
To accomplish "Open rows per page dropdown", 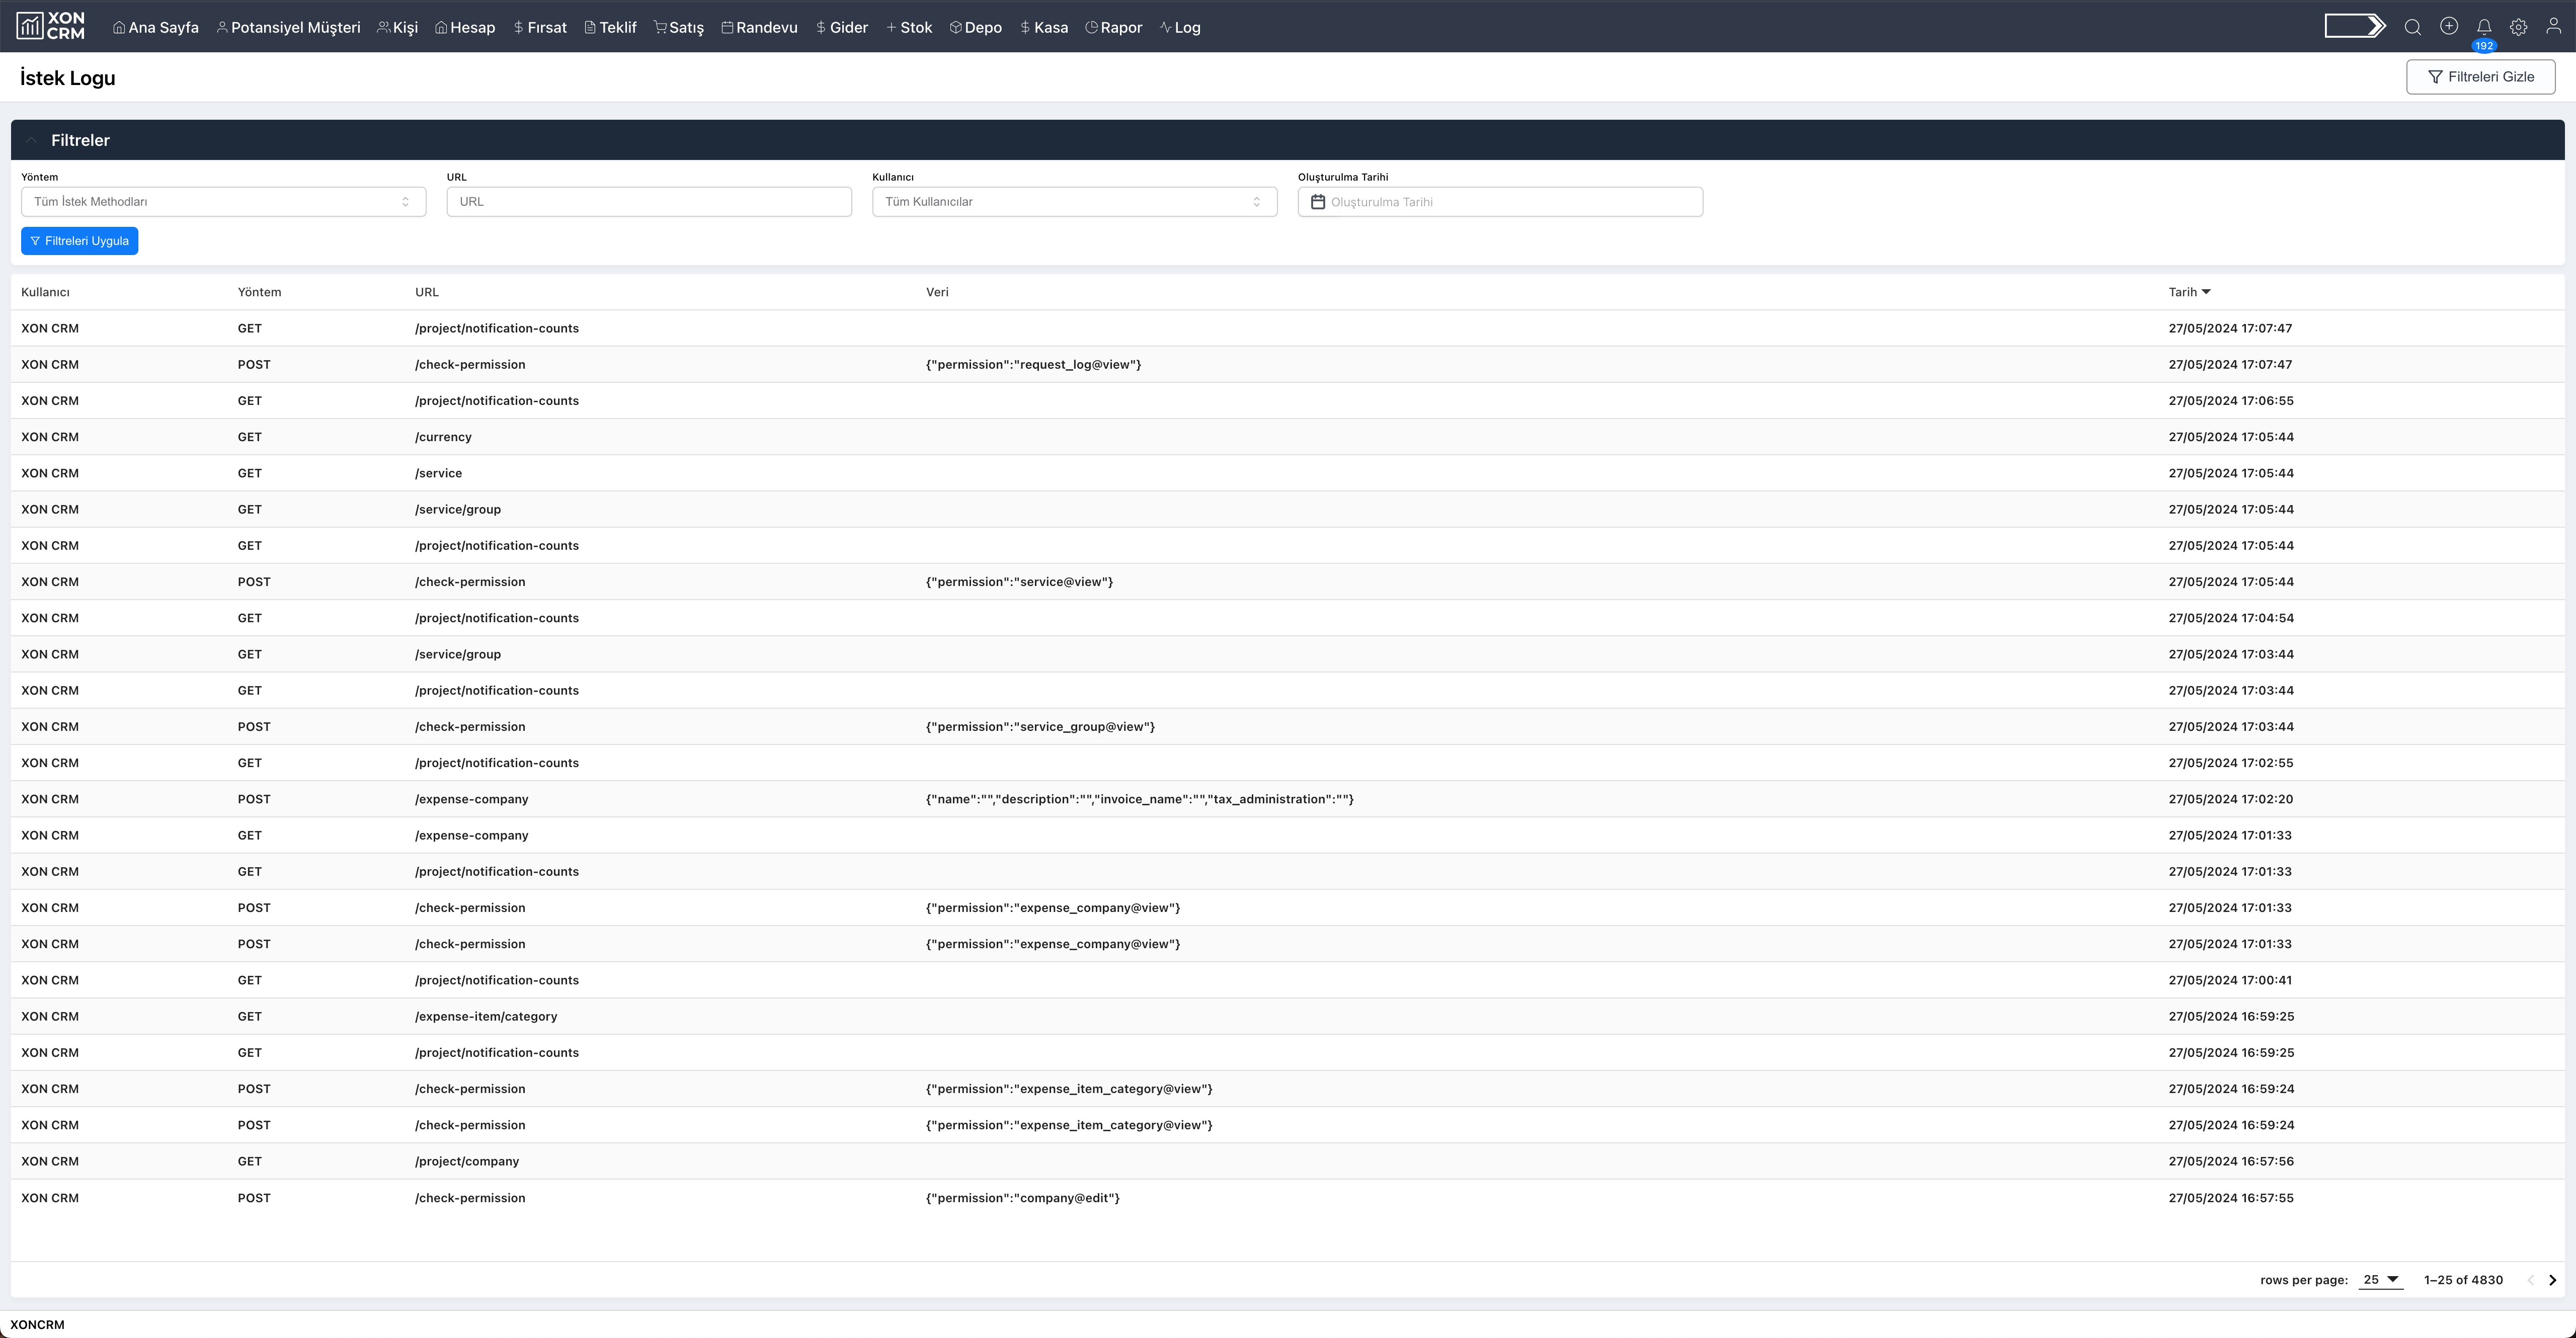I will [2380, 1280].
